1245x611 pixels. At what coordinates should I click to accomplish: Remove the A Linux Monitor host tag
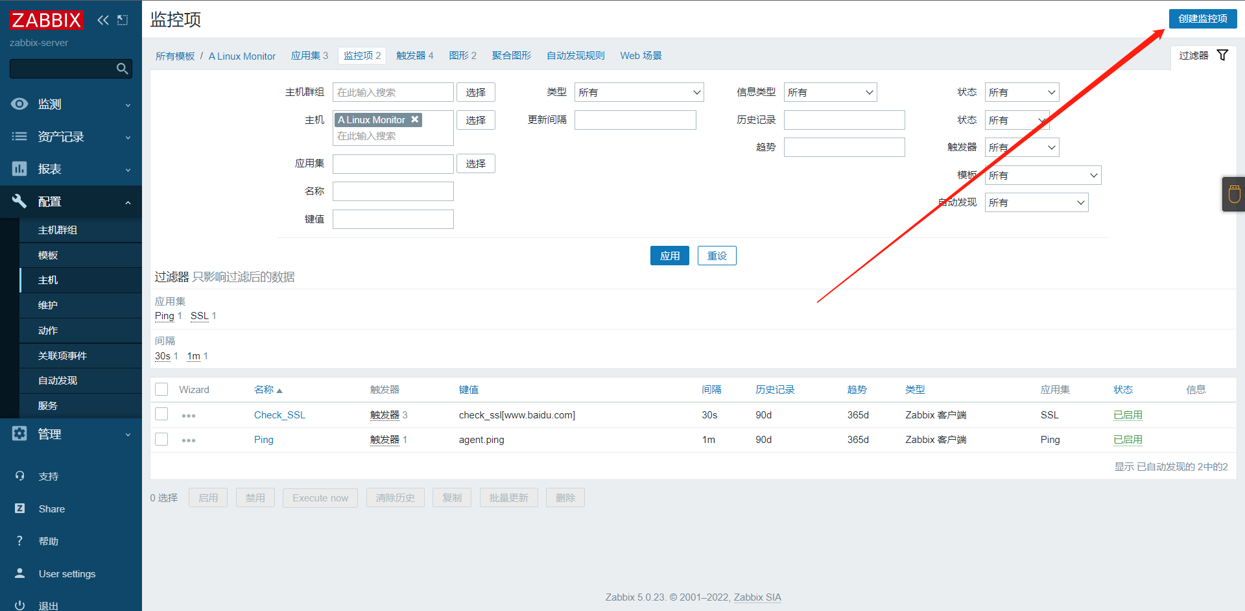[415, 119]
